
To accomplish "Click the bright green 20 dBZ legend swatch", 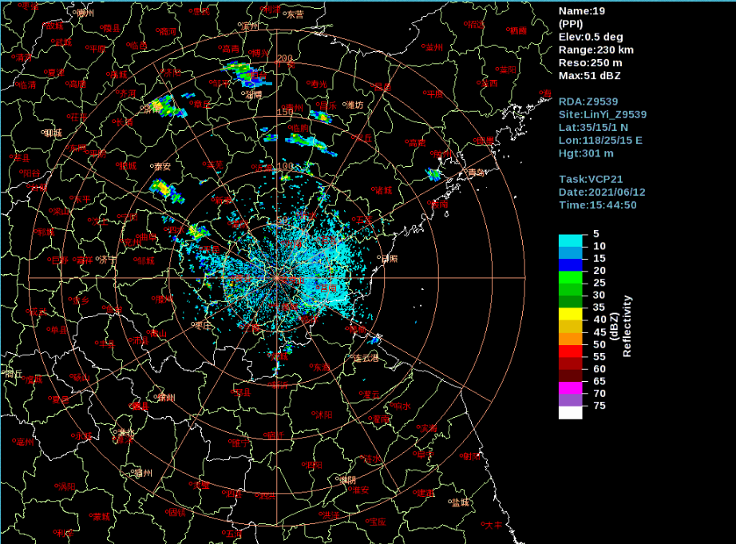I will pos(570,277).
